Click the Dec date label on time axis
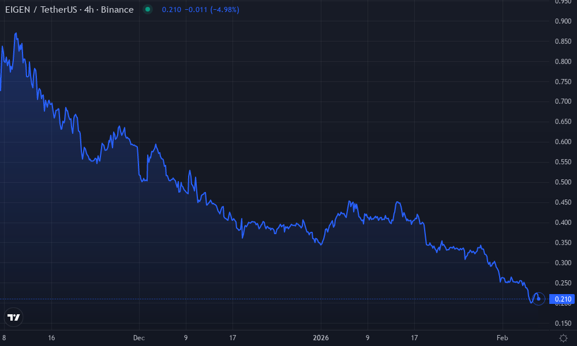This screenshot has height=346, width=577. click(139, 338)
